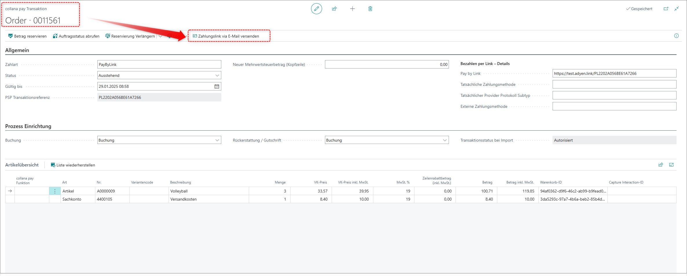Image resolution: width=687 pixels, height=276 pixels.
Task: Click the Nr. column header
Action: [x=99, y=182]
